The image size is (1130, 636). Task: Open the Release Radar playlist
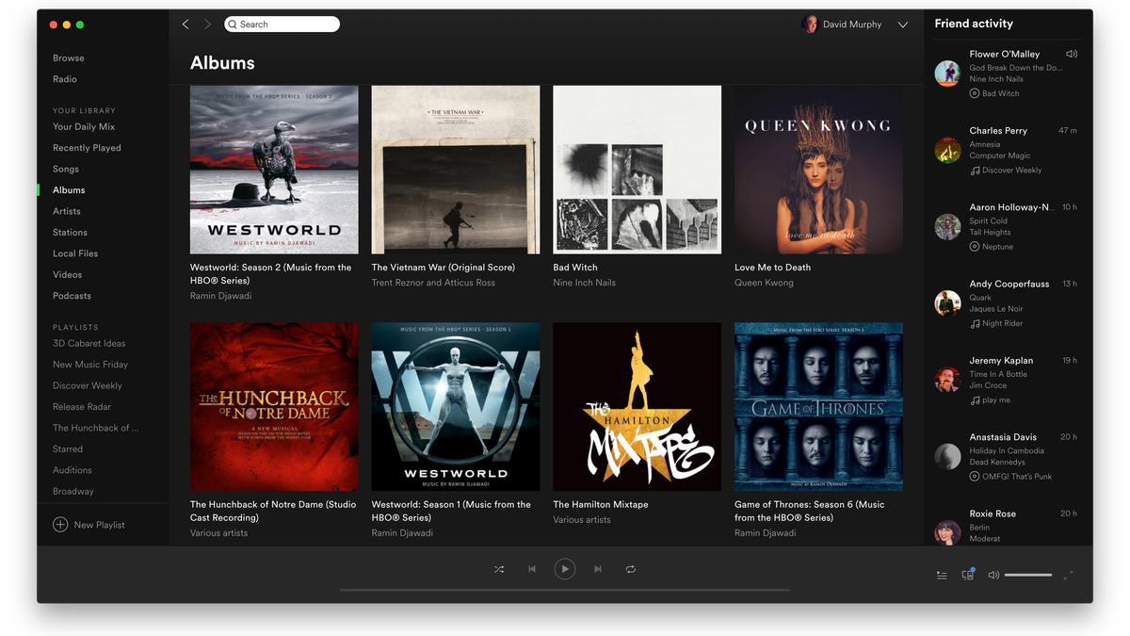click(x=82, y=407)
